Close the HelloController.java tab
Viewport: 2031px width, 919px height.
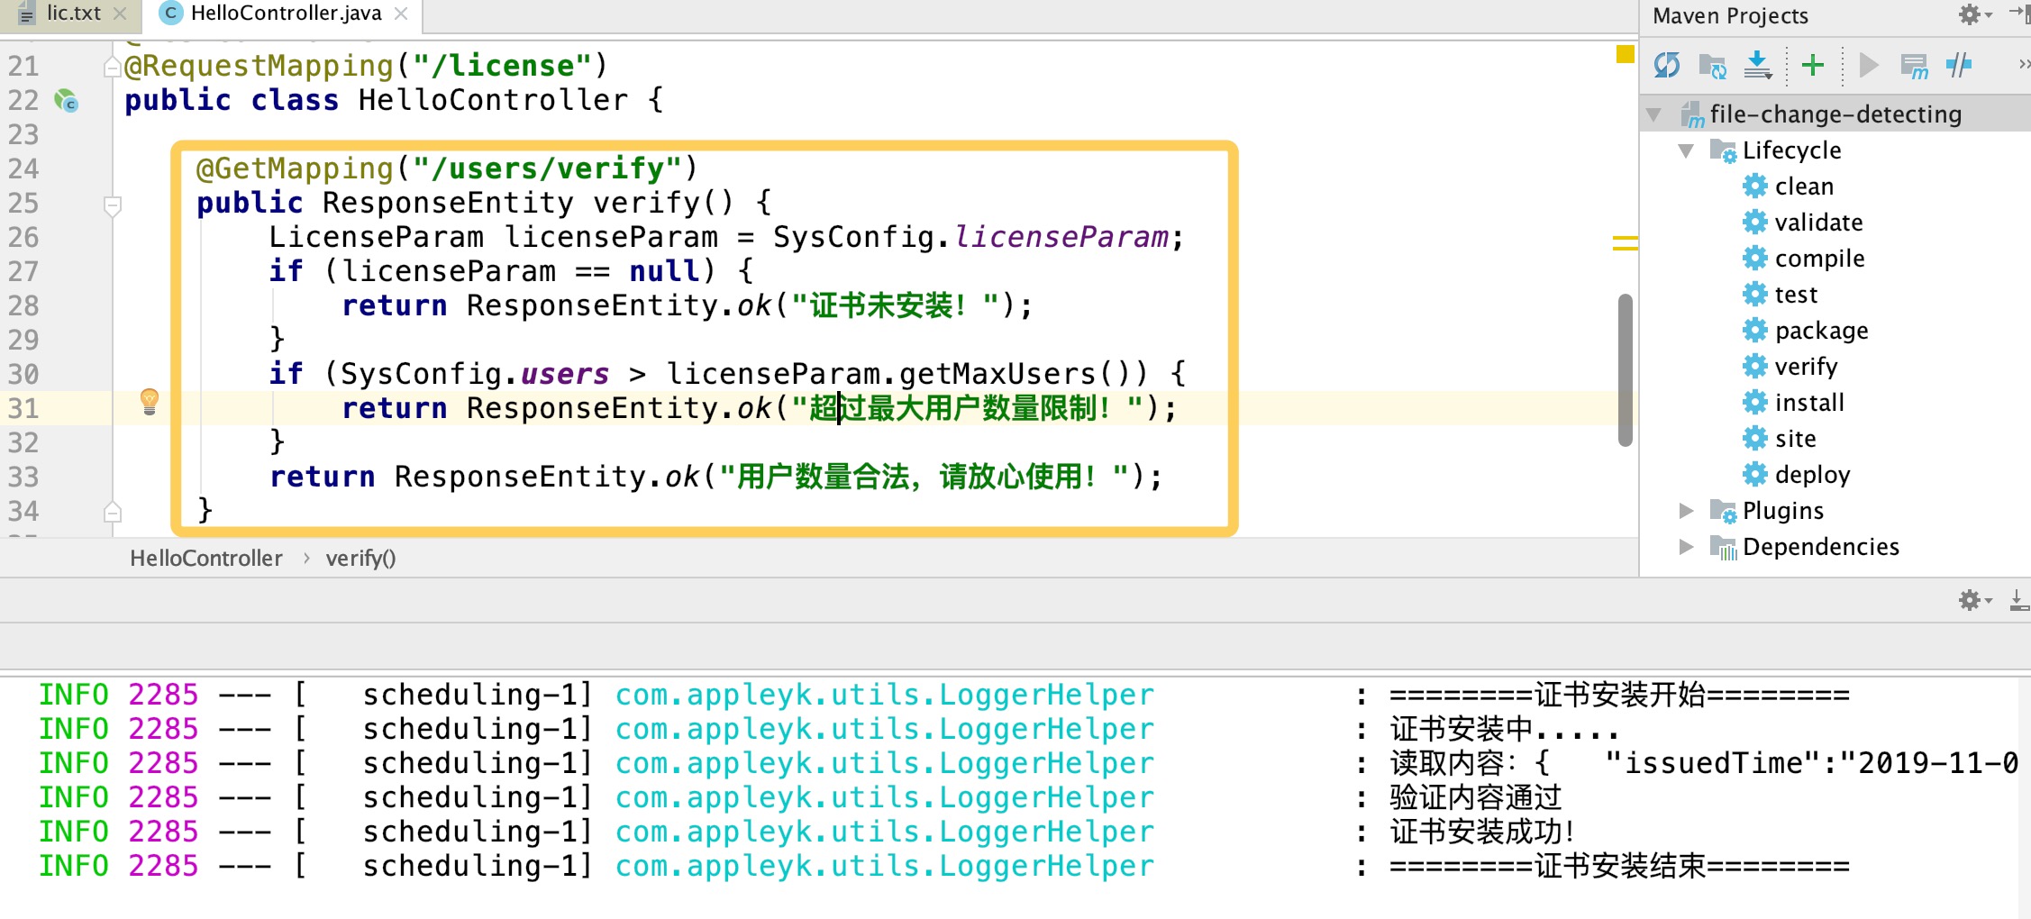399,14
